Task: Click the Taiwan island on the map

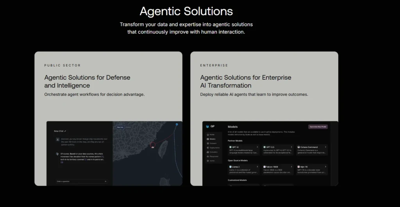Action: tap(163, 149)
